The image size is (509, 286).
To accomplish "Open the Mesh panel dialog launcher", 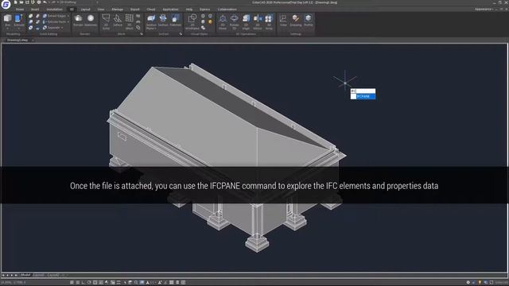I will coord(142,33).
